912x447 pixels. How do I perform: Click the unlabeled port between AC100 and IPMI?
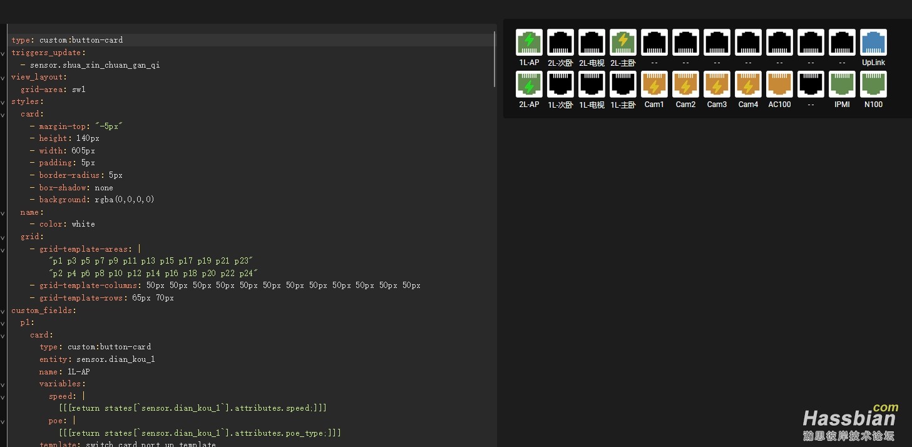[x=811, y=85]
